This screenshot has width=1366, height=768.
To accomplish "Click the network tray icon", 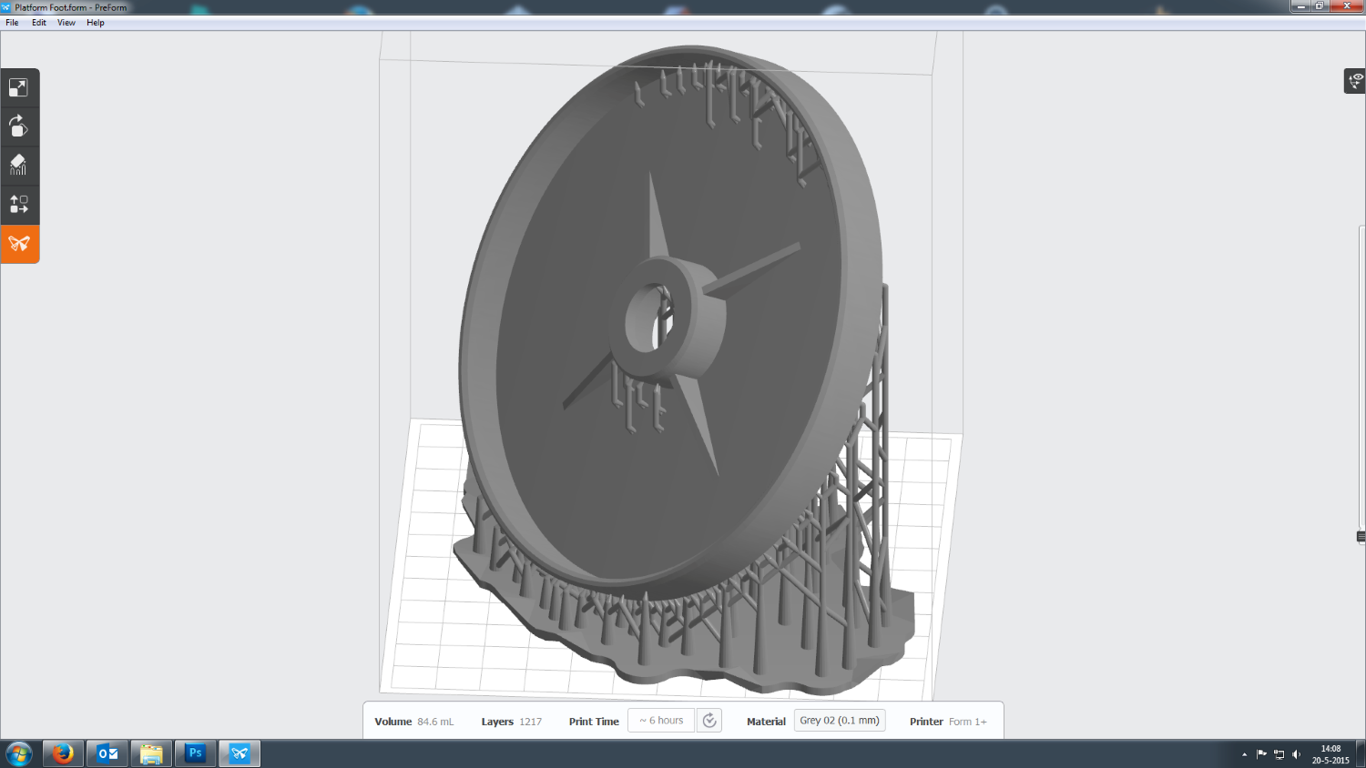I will pyautogui.click(x=1279, y=754).
